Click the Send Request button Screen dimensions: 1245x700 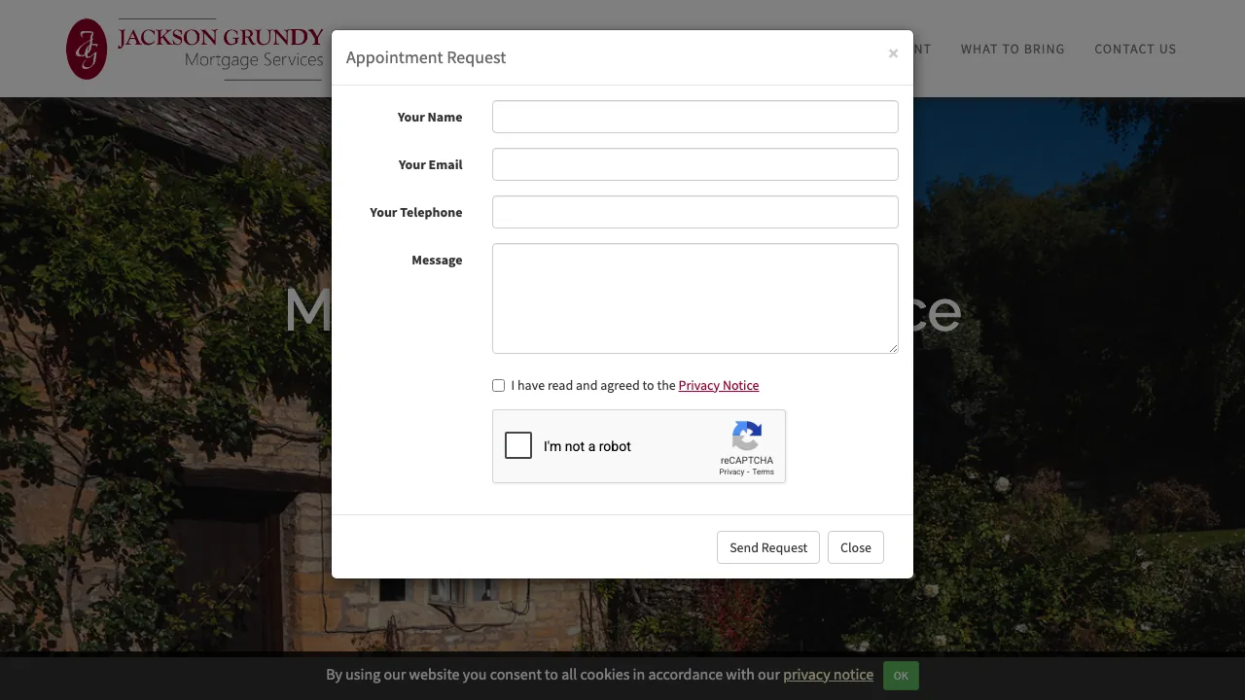pyautogui.click(x=767, y=547)
